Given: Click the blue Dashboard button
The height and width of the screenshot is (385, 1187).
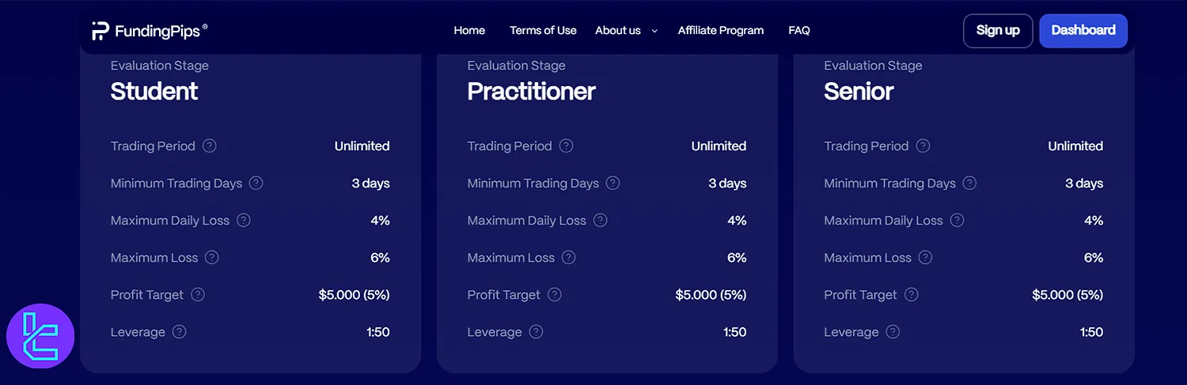Looking at the screenshot, I should click(x=1083, y=31).
